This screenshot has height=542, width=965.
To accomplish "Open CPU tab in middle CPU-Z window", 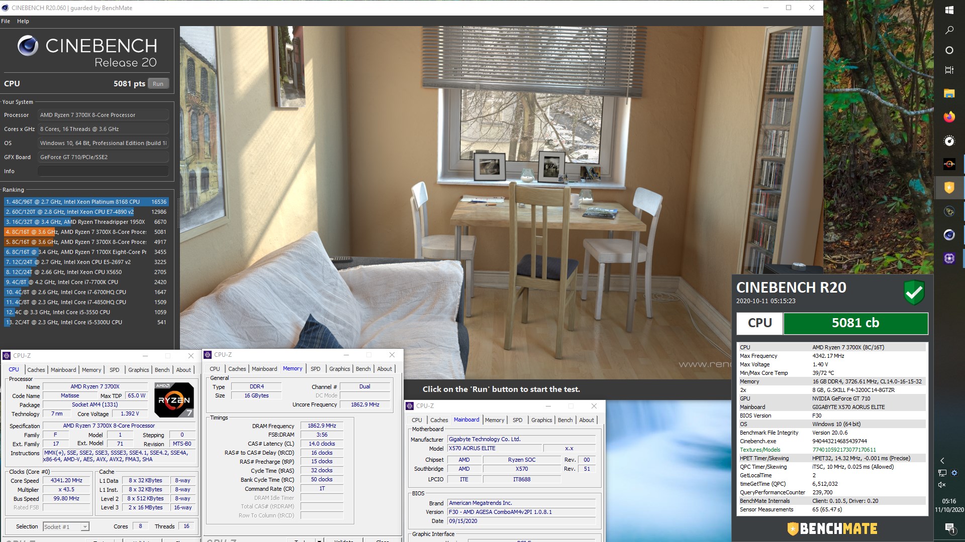I will (x=215, y=369).
